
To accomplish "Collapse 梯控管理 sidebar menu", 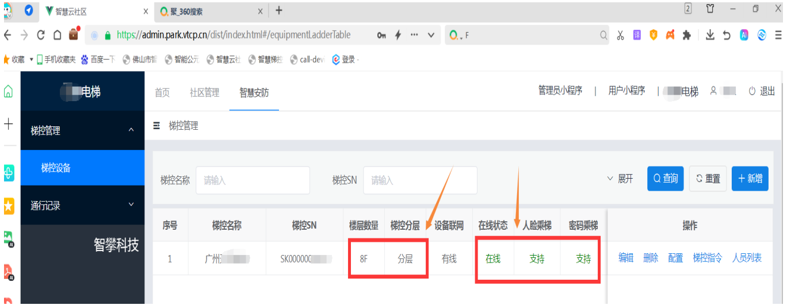I will coord(82,130).
